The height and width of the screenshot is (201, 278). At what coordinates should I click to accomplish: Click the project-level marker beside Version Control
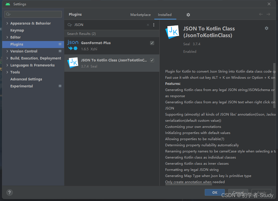click(x=60, y=51)
